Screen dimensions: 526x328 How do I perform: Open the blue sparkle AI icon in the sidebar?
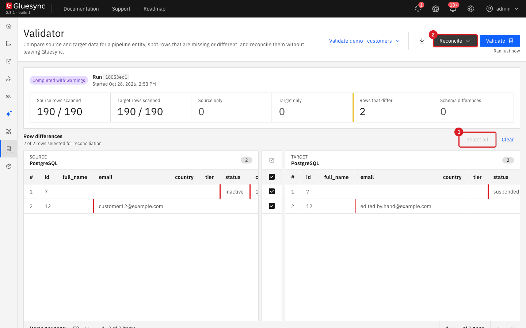click(9, 114)
